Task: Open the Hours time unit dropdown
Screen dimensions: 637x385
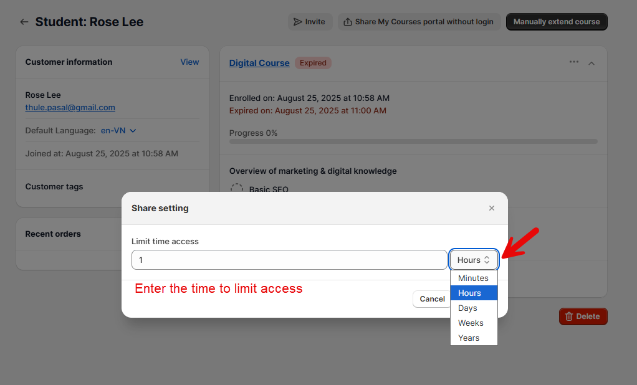Action: point(474,260)
